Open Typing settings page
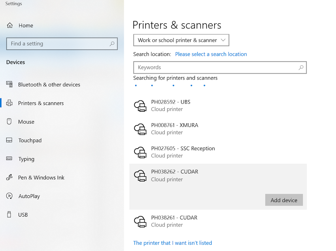Screen dimensions: 336x251 pos(26,159)
